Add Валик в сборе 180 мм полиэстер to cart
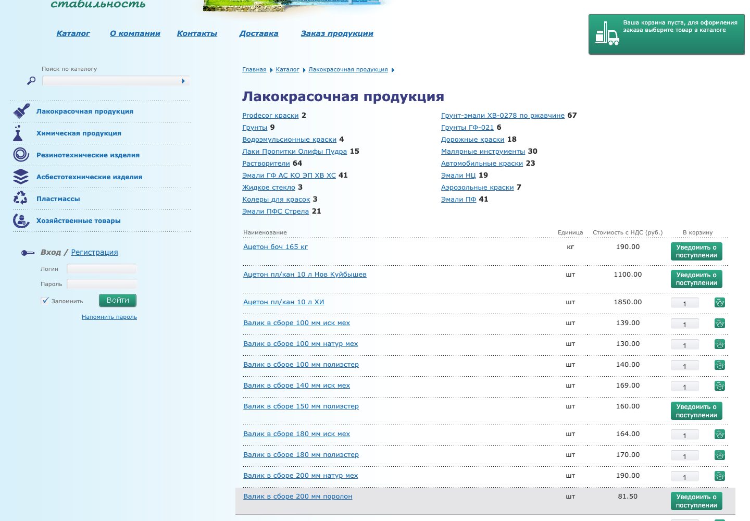750x521 pixels. coord(720,455)
